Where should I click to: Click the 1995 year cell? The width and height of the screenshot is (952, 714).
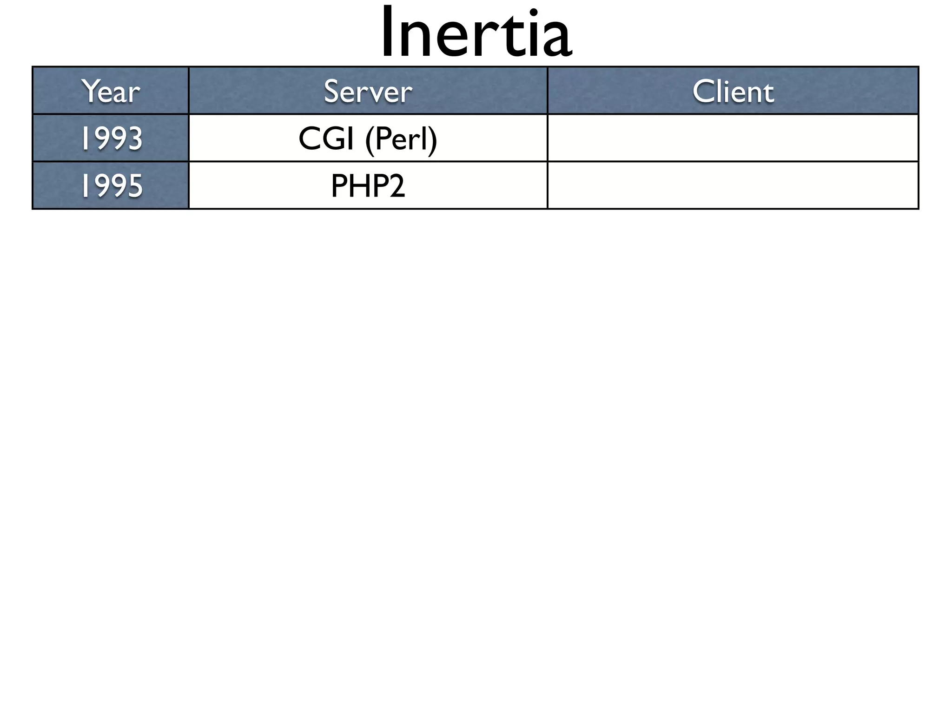(111, 185)
